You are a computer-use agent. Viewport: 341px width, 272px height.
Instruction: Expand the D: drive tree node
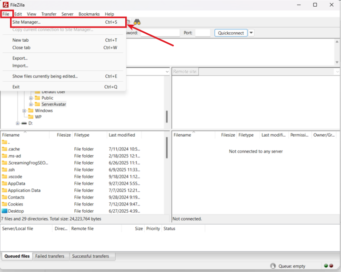click(18, 123)
